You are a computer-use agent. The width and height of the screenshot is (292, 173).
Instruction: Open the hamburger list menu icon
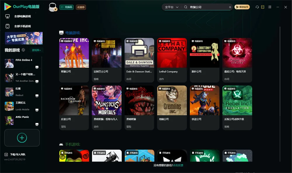(x=270, y=7)
